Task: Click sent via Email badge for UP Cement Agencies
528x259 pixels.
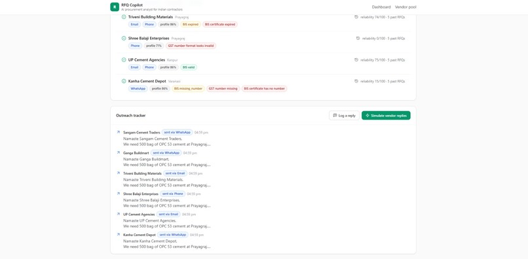Action: [168, 215]
